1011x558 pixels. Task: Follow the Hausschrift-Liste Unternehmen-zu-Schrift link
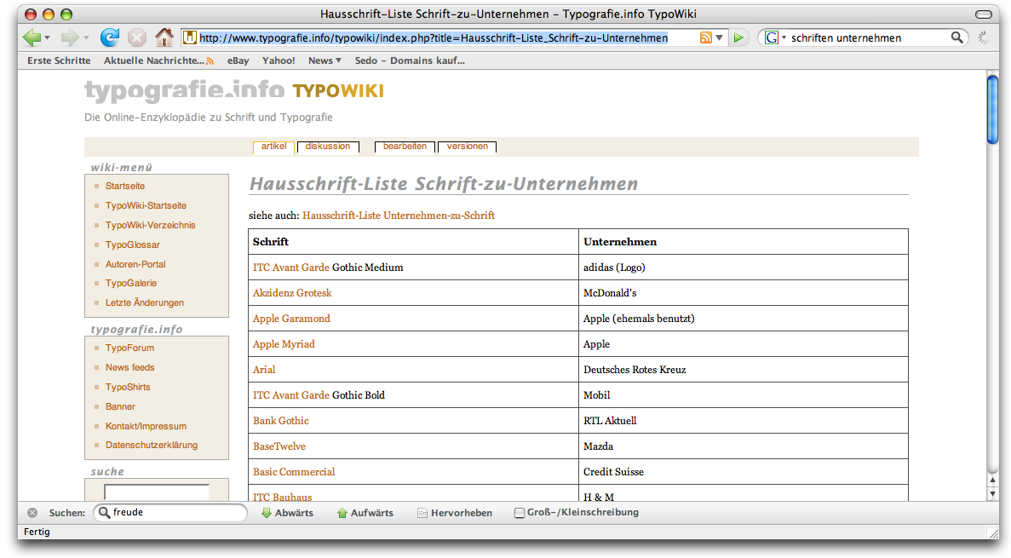pyautogui.click(x=399, y=216)
